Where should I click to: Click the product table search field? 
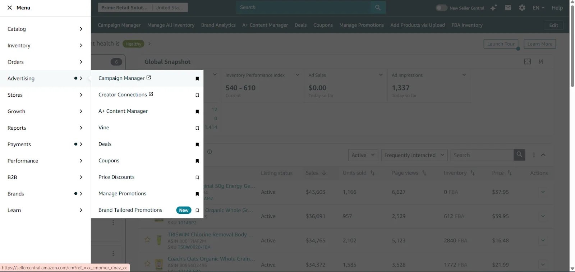tap(482, 155)
